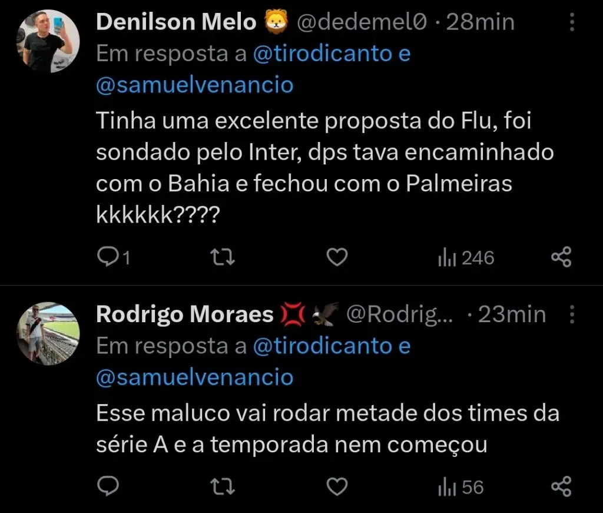Share Rodrigo Moraes's tweet
This screenshot has height=513, width=603.
(x=561, y=487)
